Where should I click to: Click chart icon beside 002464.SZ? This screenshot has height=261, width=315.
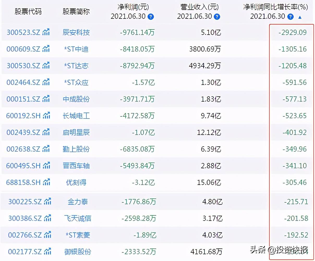(46, 82)
